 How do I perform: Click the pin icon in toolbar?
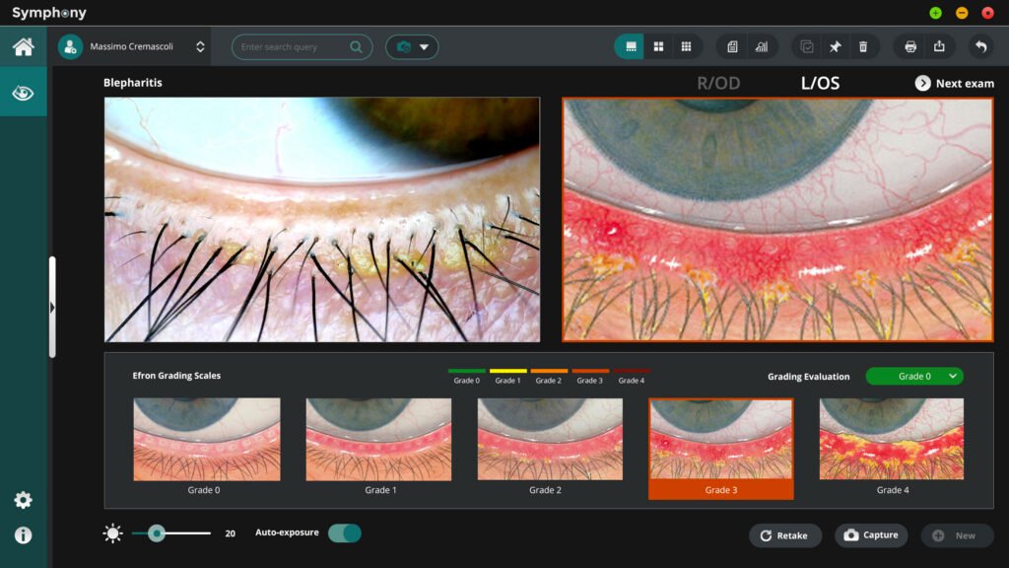coord(836,46)
